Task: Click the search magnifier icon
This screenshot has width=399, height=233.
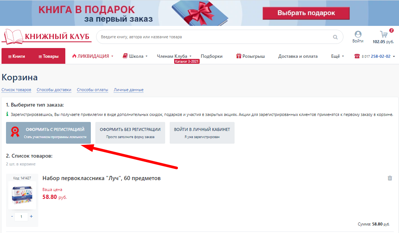Action: pos(335,37)
